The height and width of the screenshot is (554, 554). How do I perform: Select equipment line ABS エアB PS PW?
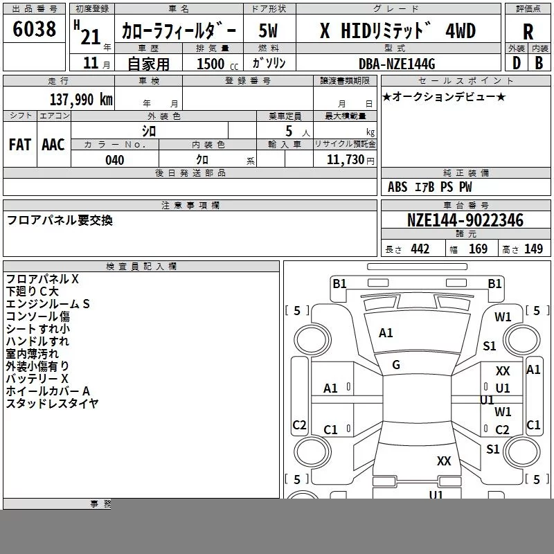pyautogui.click(x=429, y=187)
